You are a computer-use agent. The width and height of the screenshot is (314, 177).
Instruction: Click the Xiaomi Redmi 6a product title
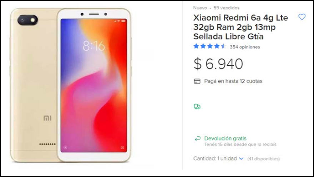(240, 27)
